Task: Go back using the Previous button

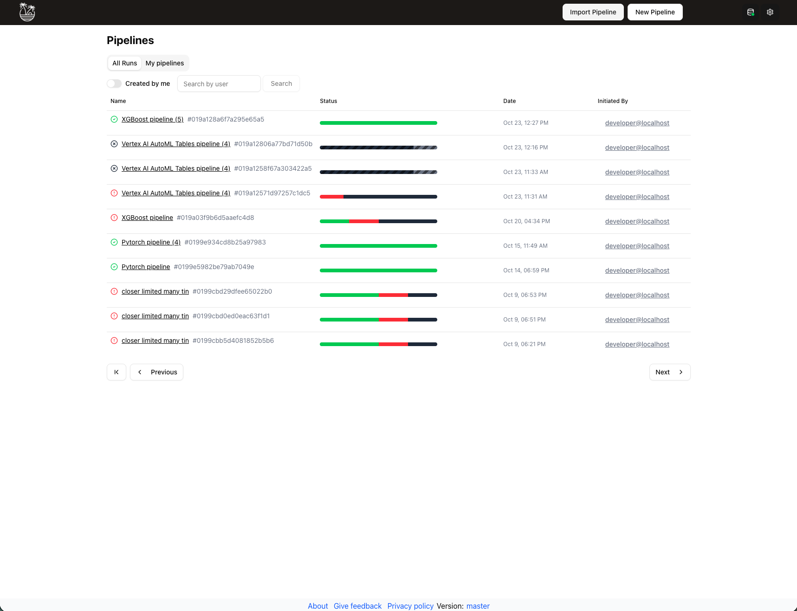Action: click(x=157, y=372)
